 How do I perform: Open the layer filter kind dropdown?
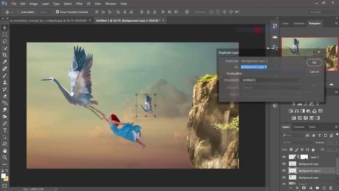(x=292, y=135)
